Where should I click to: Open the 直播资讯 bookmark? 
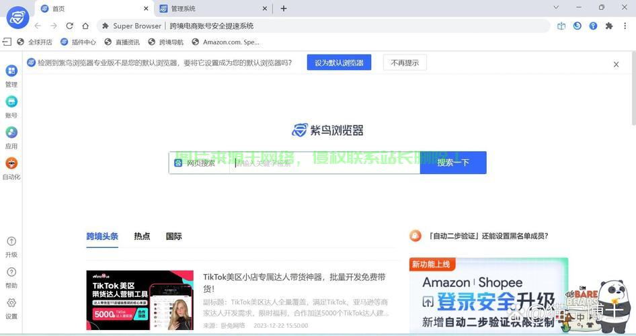click(x=122, y=42)
